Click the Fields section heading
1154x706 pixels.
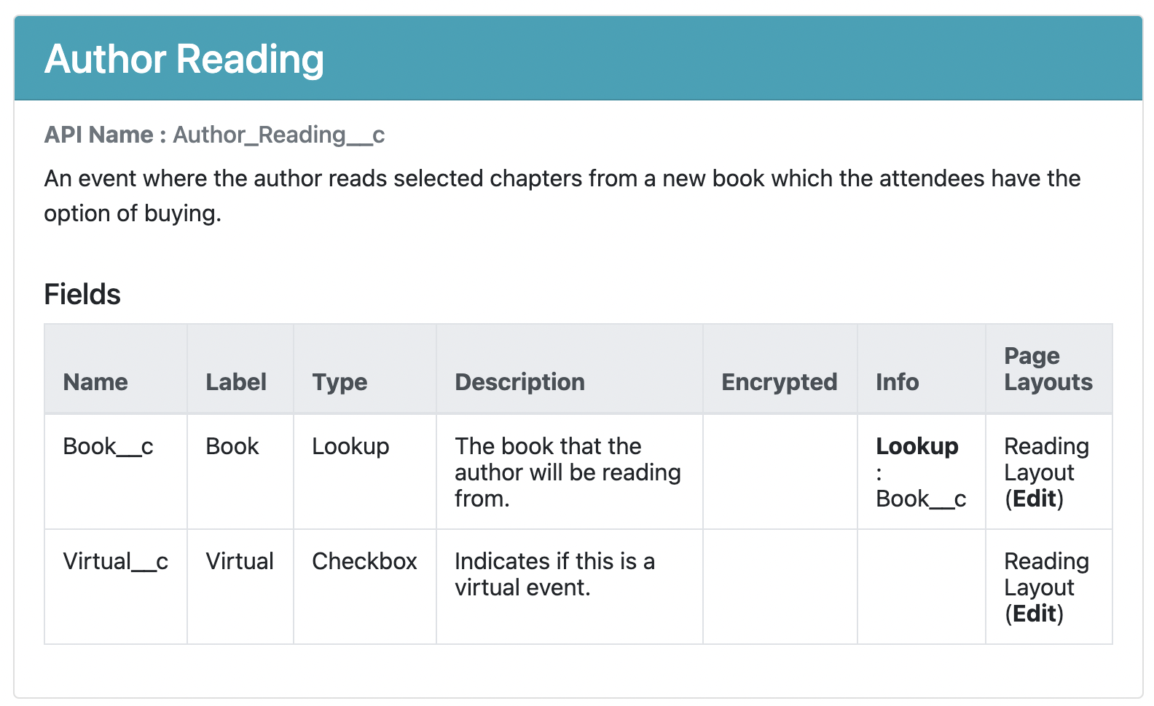pos(82,295)
